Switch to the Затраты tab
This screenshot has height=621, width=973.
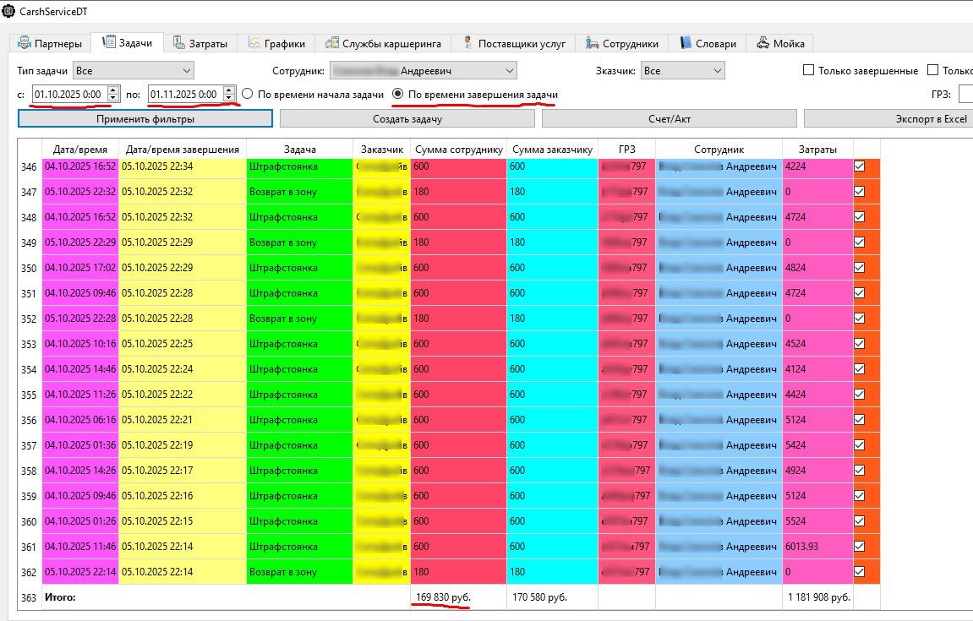click(200, 43)
